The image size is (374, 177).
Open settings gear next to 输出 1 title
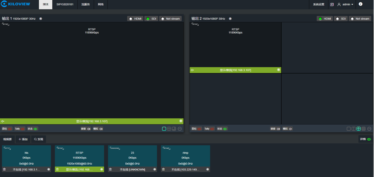click(x=40, y=19)
